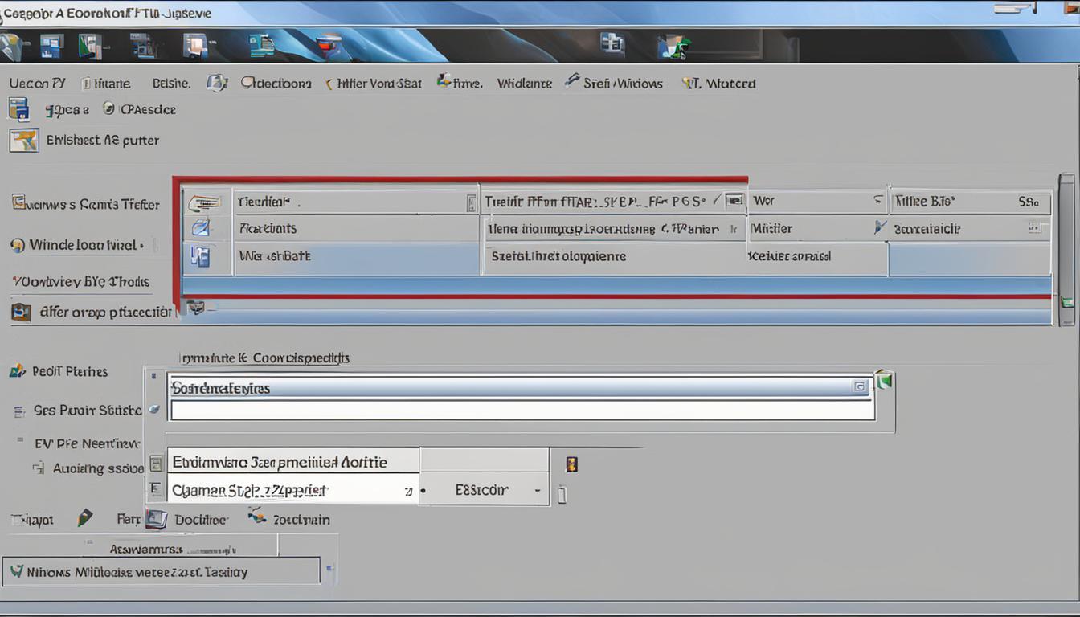
Task: Open the 'affer orap pttacectier' panel icon
Action: 19,313
